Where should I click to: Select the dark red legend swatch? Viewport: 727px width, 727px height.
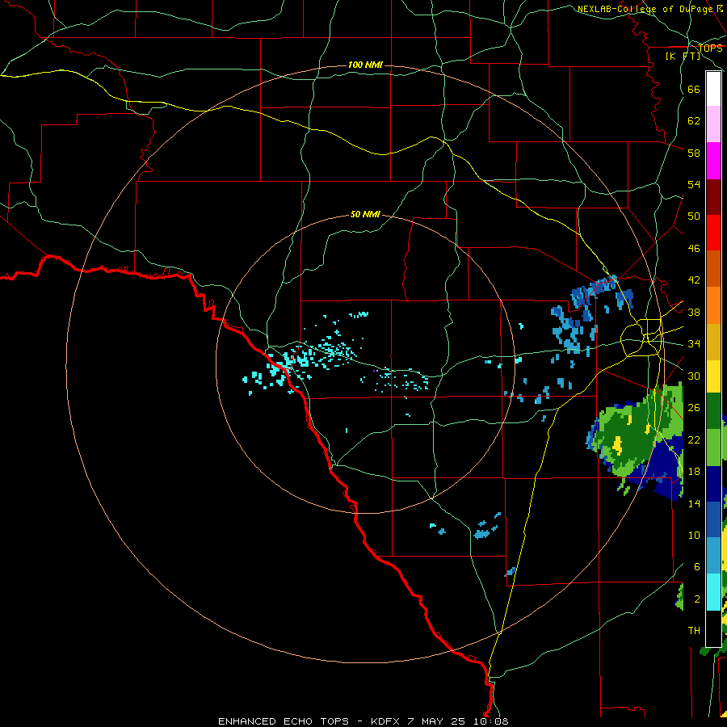[x=713, y=197]
